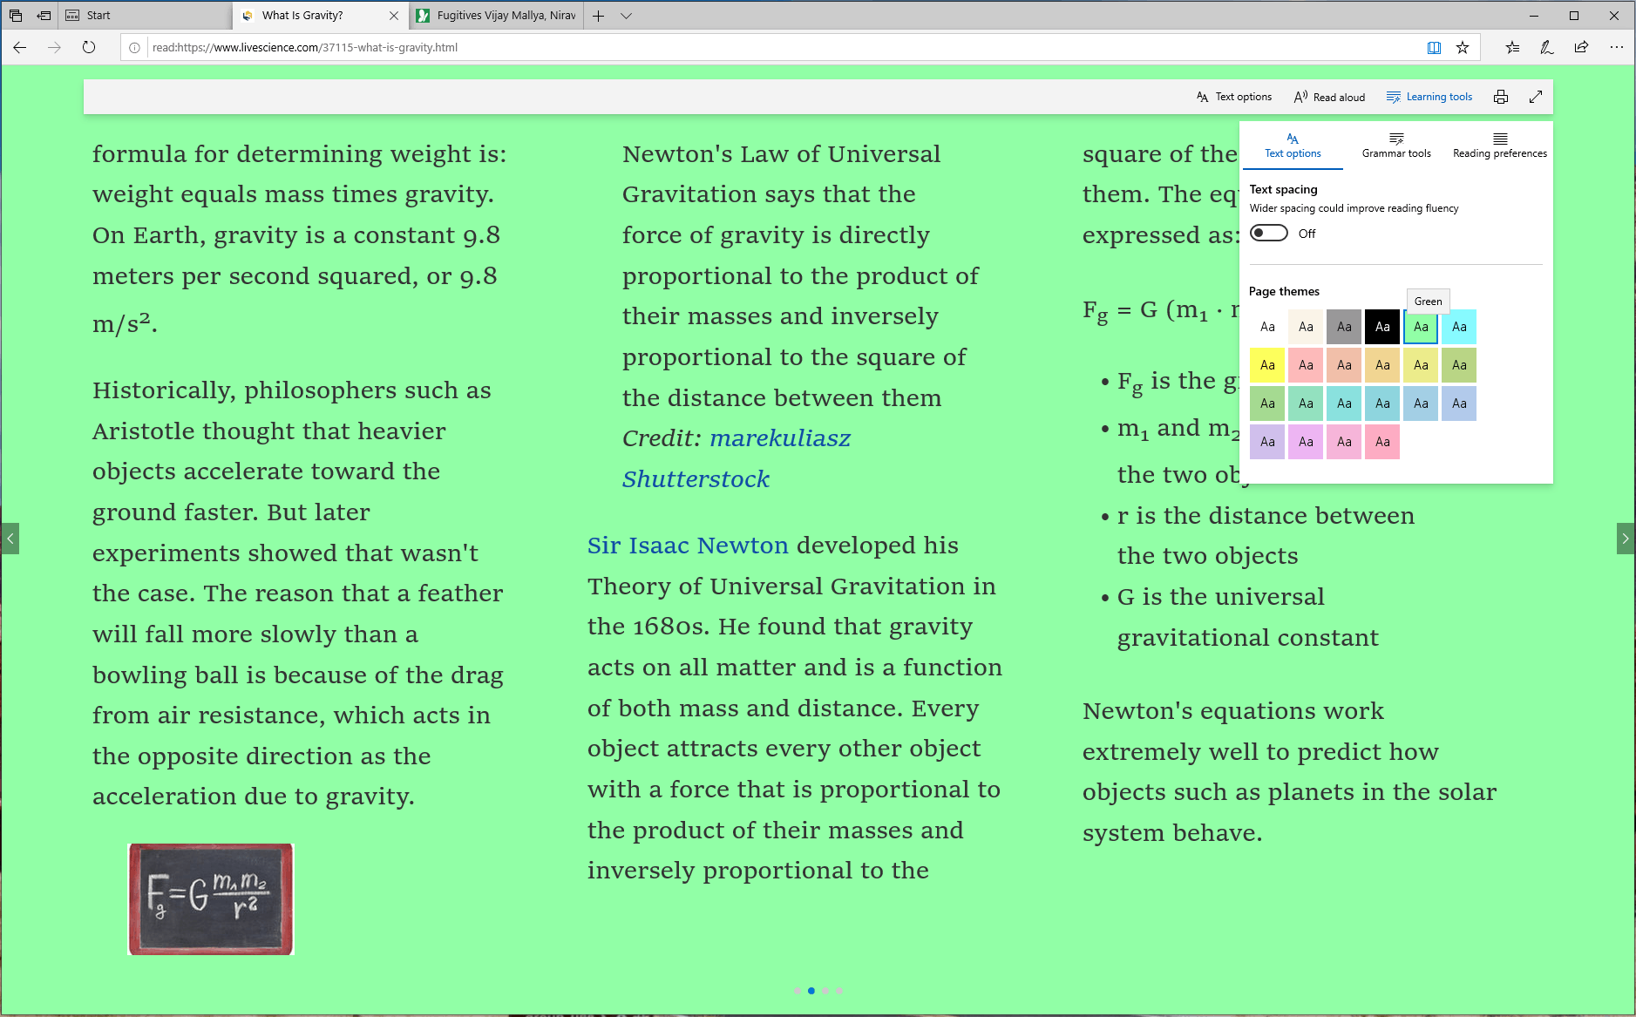This screenshot has height=1017, width=1636.
Task: Choose the yellow page theme swatch
Action: click(1267, 365)
